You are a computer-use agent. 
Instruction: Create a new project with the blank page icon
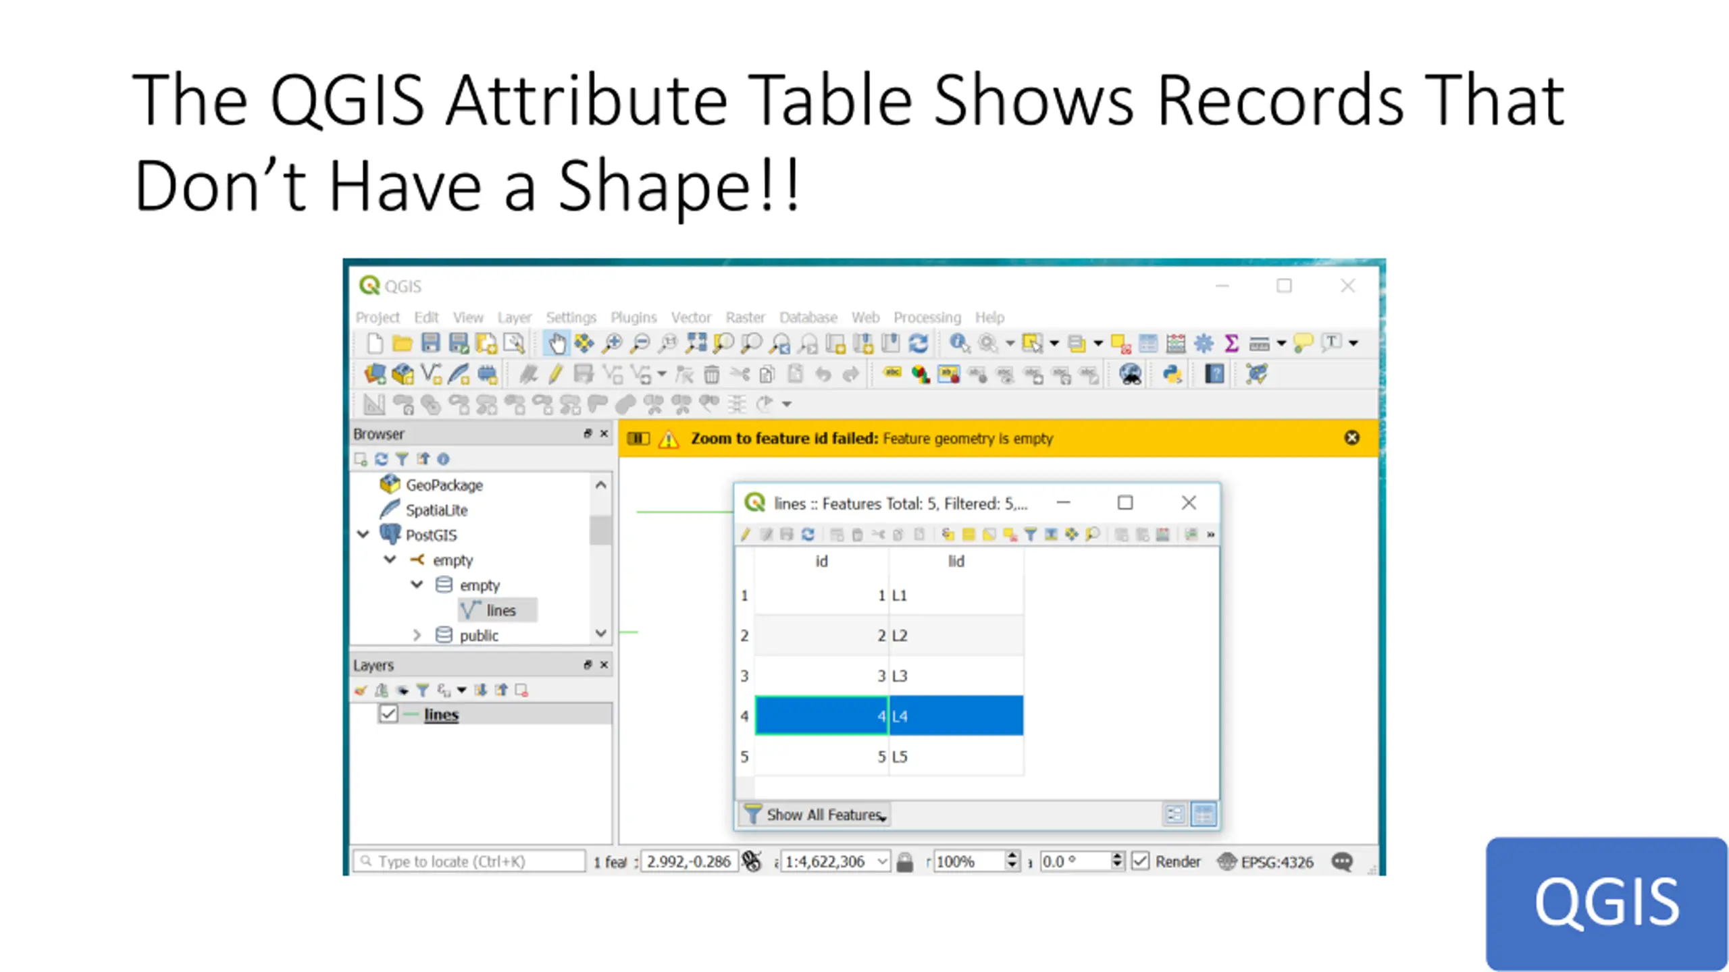[374, 344]
